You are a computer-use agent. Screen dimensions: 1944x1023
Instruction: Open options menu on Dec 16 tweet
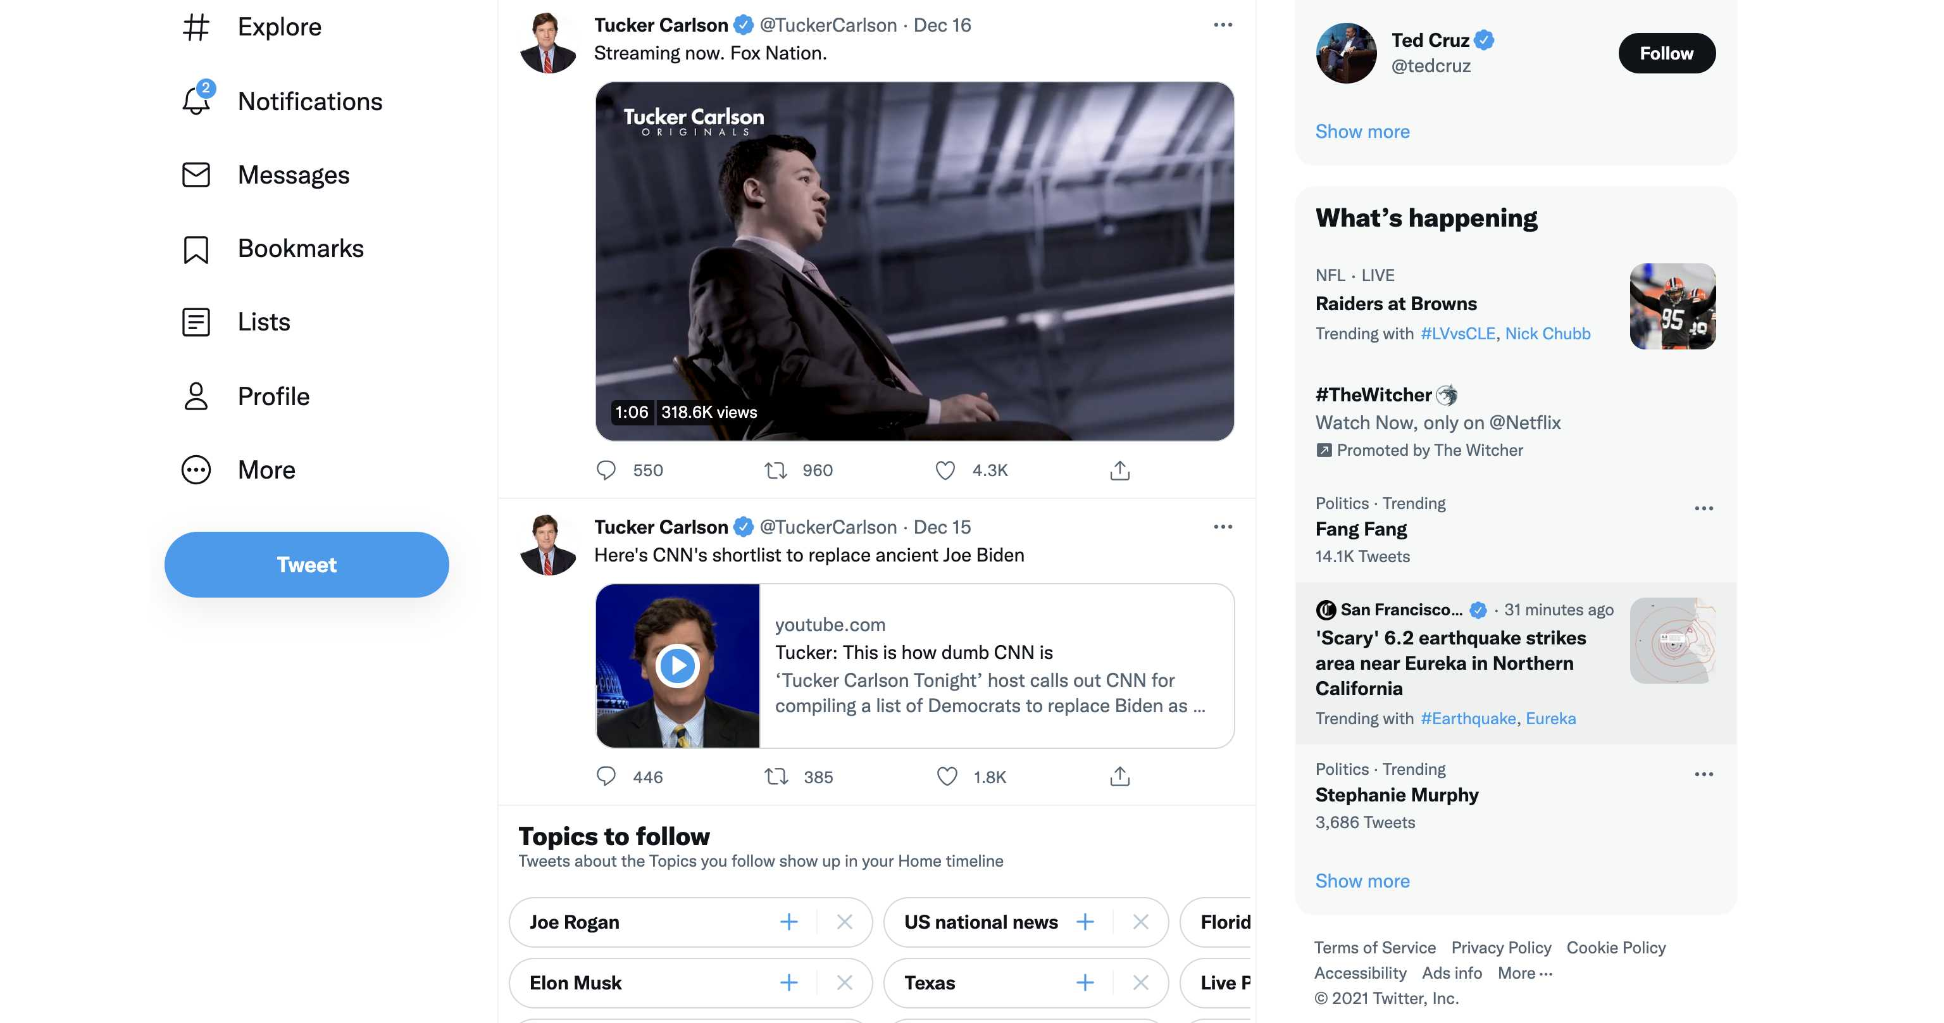pyautogui.click(x=1223, y=25)
